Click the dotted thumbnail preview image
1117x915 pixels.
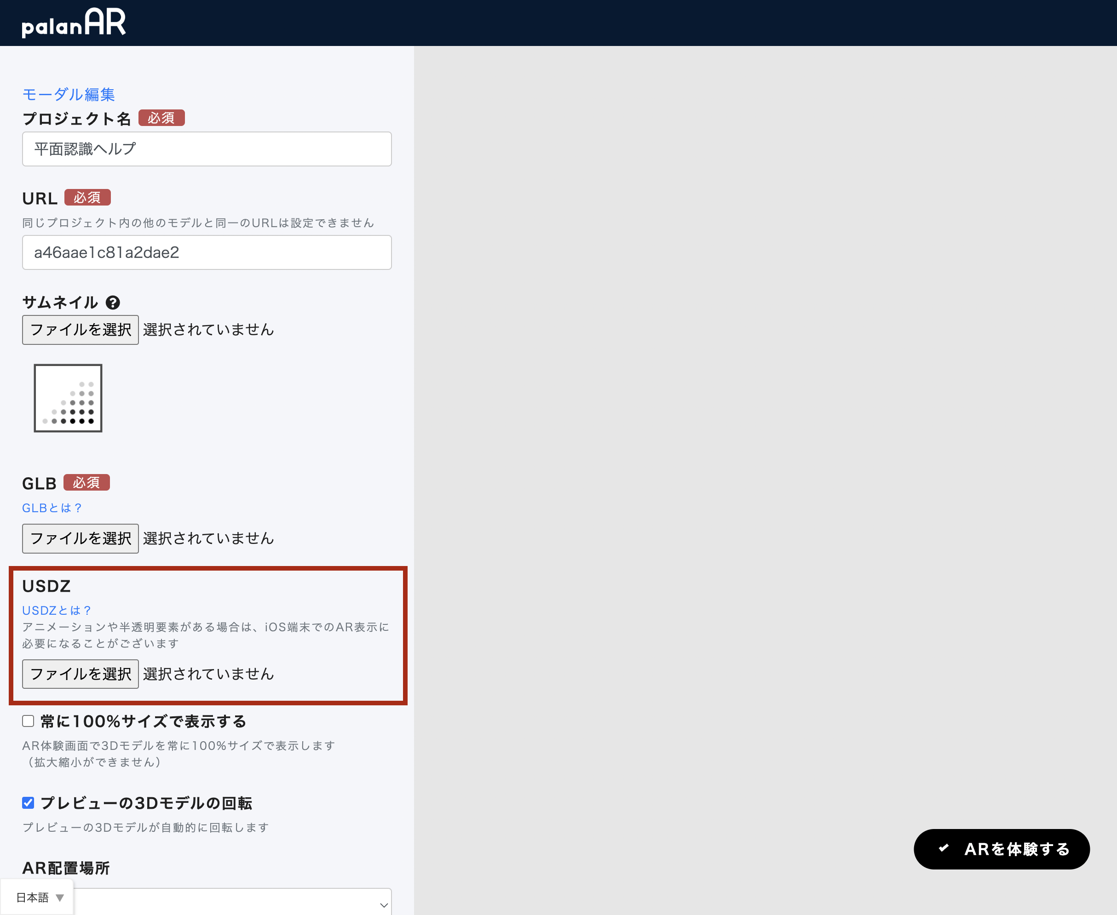(68, 398)
